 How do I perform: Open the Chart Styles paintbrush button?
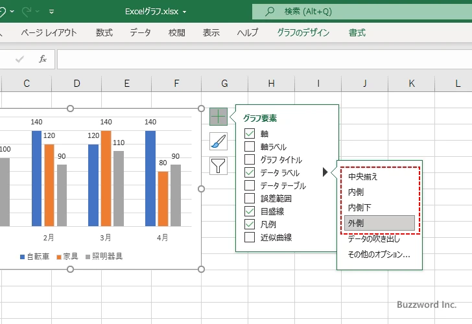tap(218, 141)
